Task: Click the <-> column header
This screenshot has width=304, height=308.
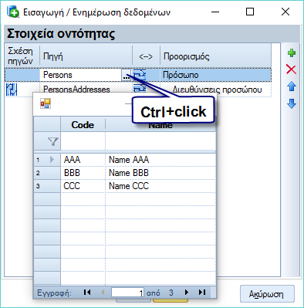Action: tap(146, 56)
